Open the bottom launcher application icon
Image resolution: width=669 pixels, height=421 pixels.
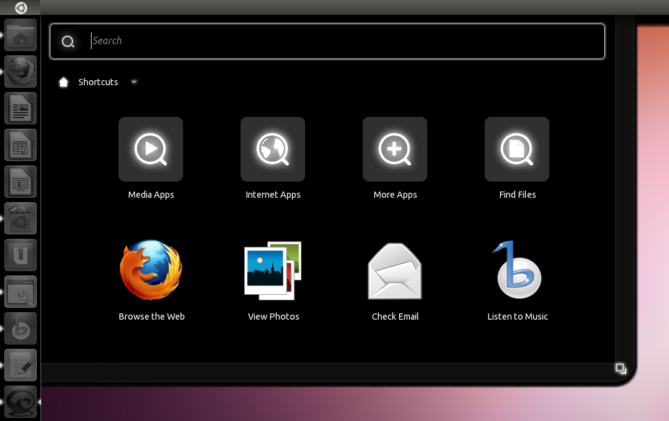pos(21,401)
